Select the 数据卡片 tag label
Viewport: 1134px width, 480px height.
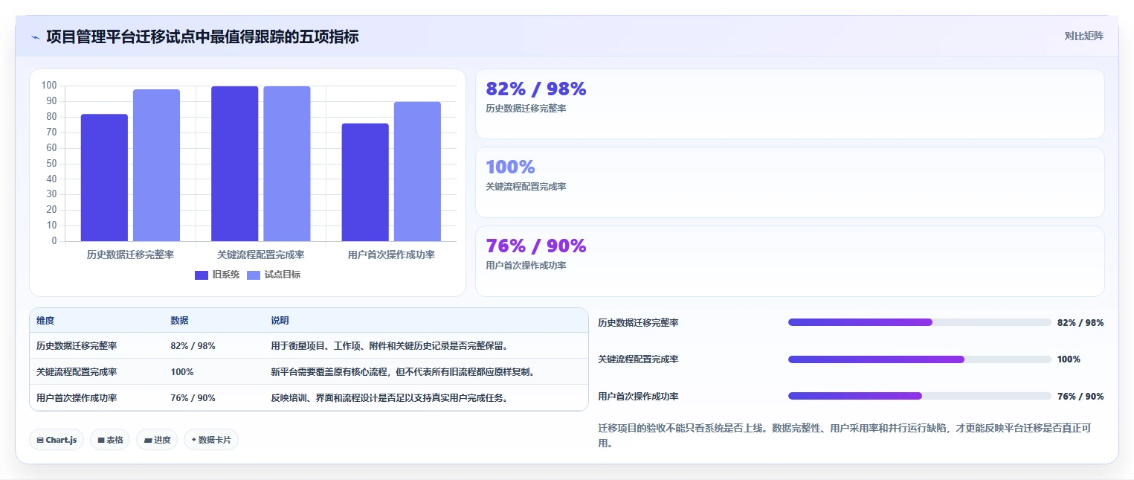[215, 440]
